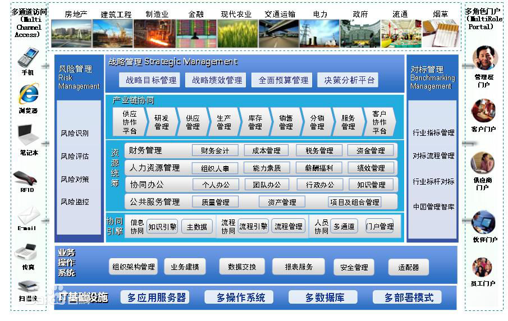This screenshot has width=508, height=321.
Task: Click the 组织人事 box
Action: (215, 168)
